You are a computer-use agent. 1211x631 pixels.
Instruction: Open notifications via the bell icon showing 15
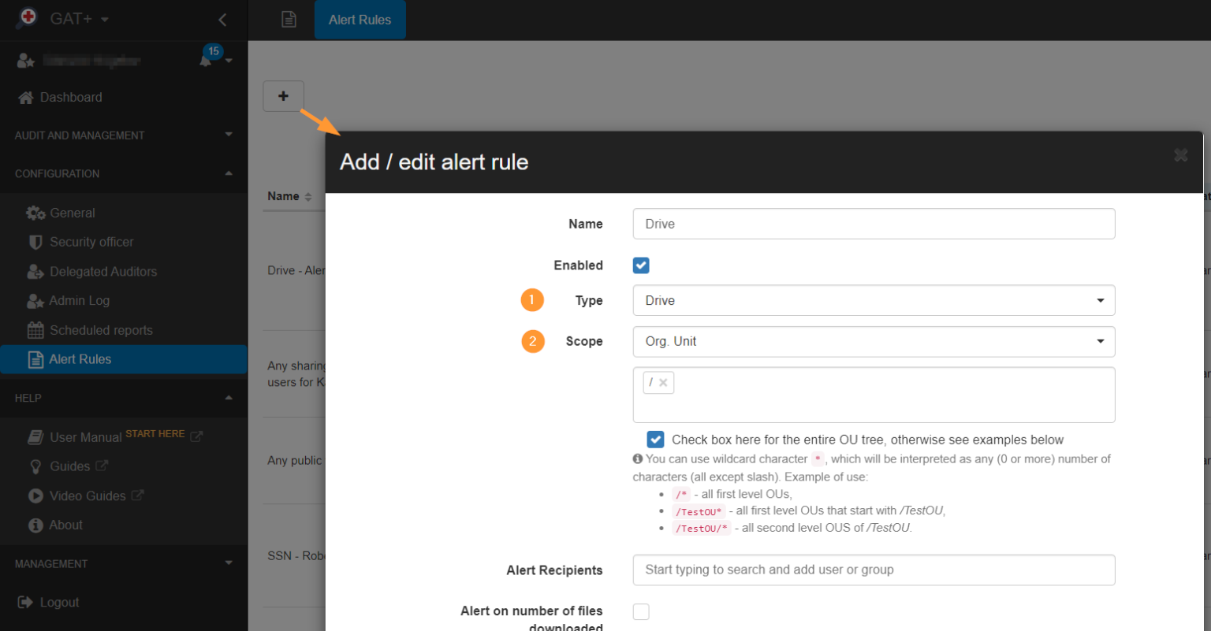pos(207,60)
